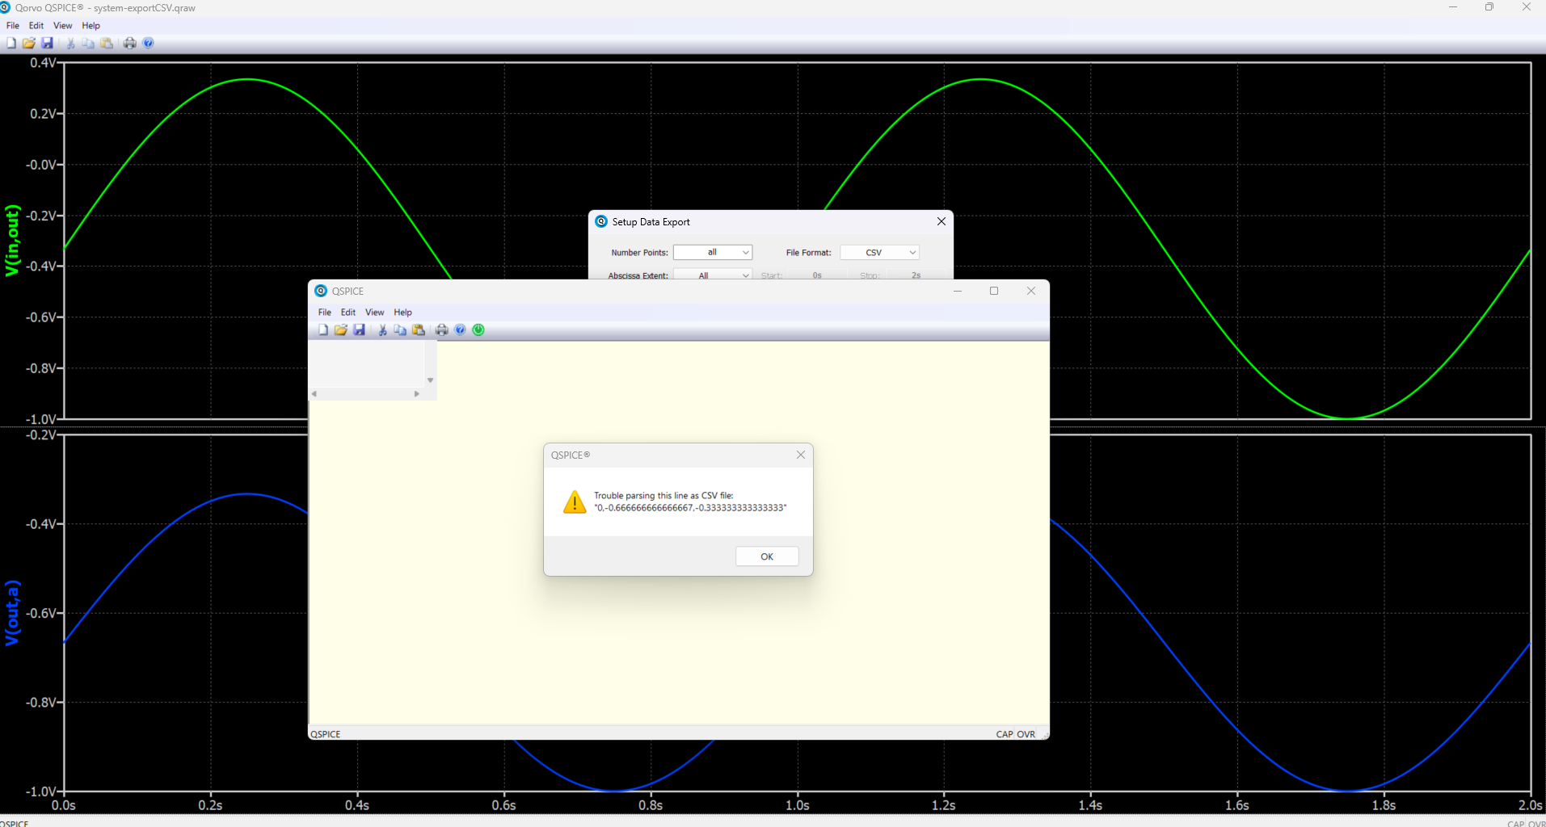
Task: Open File menu in front QSPICE window
Action: pos(325,312)
